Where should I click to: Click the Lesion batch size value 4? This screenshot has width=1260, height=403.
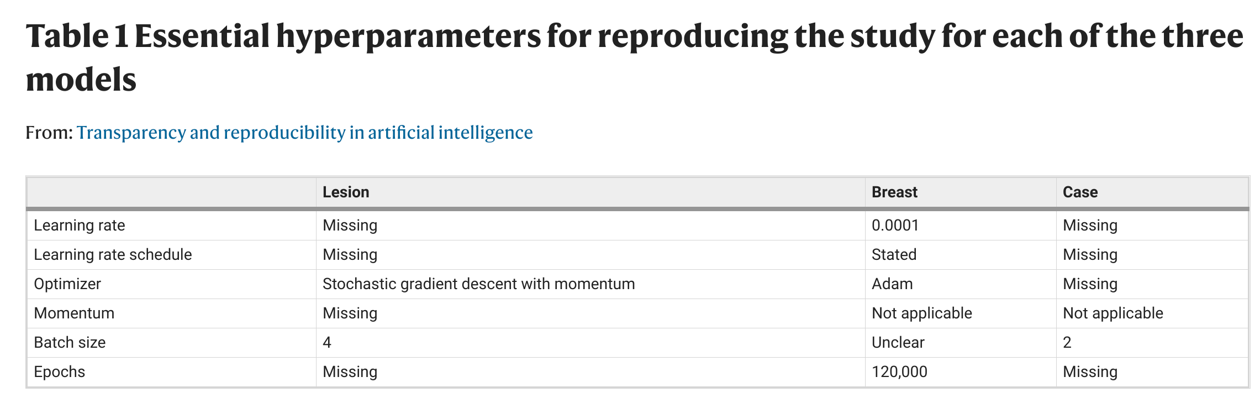(x=327, y=343)
